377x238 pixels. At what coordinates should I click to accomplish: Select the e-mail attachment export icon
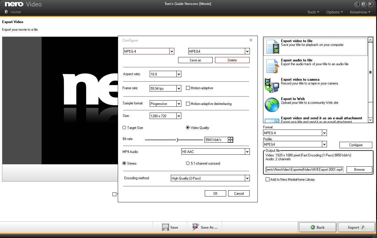tap(272, 120)
